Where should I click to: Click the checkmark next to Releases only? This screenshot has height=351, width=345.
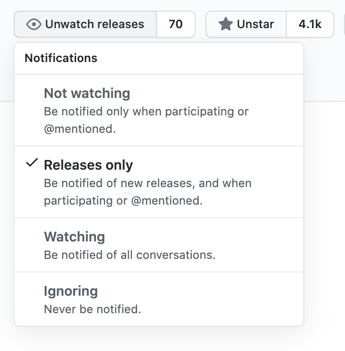[x=31, y=163]
